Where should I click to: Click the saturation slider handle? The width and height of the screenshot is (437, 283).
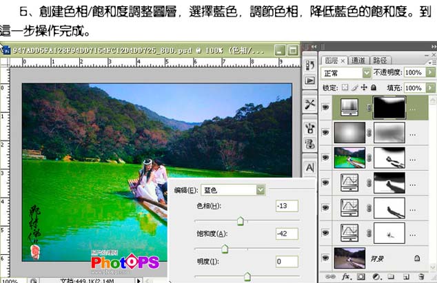(224, 249)
